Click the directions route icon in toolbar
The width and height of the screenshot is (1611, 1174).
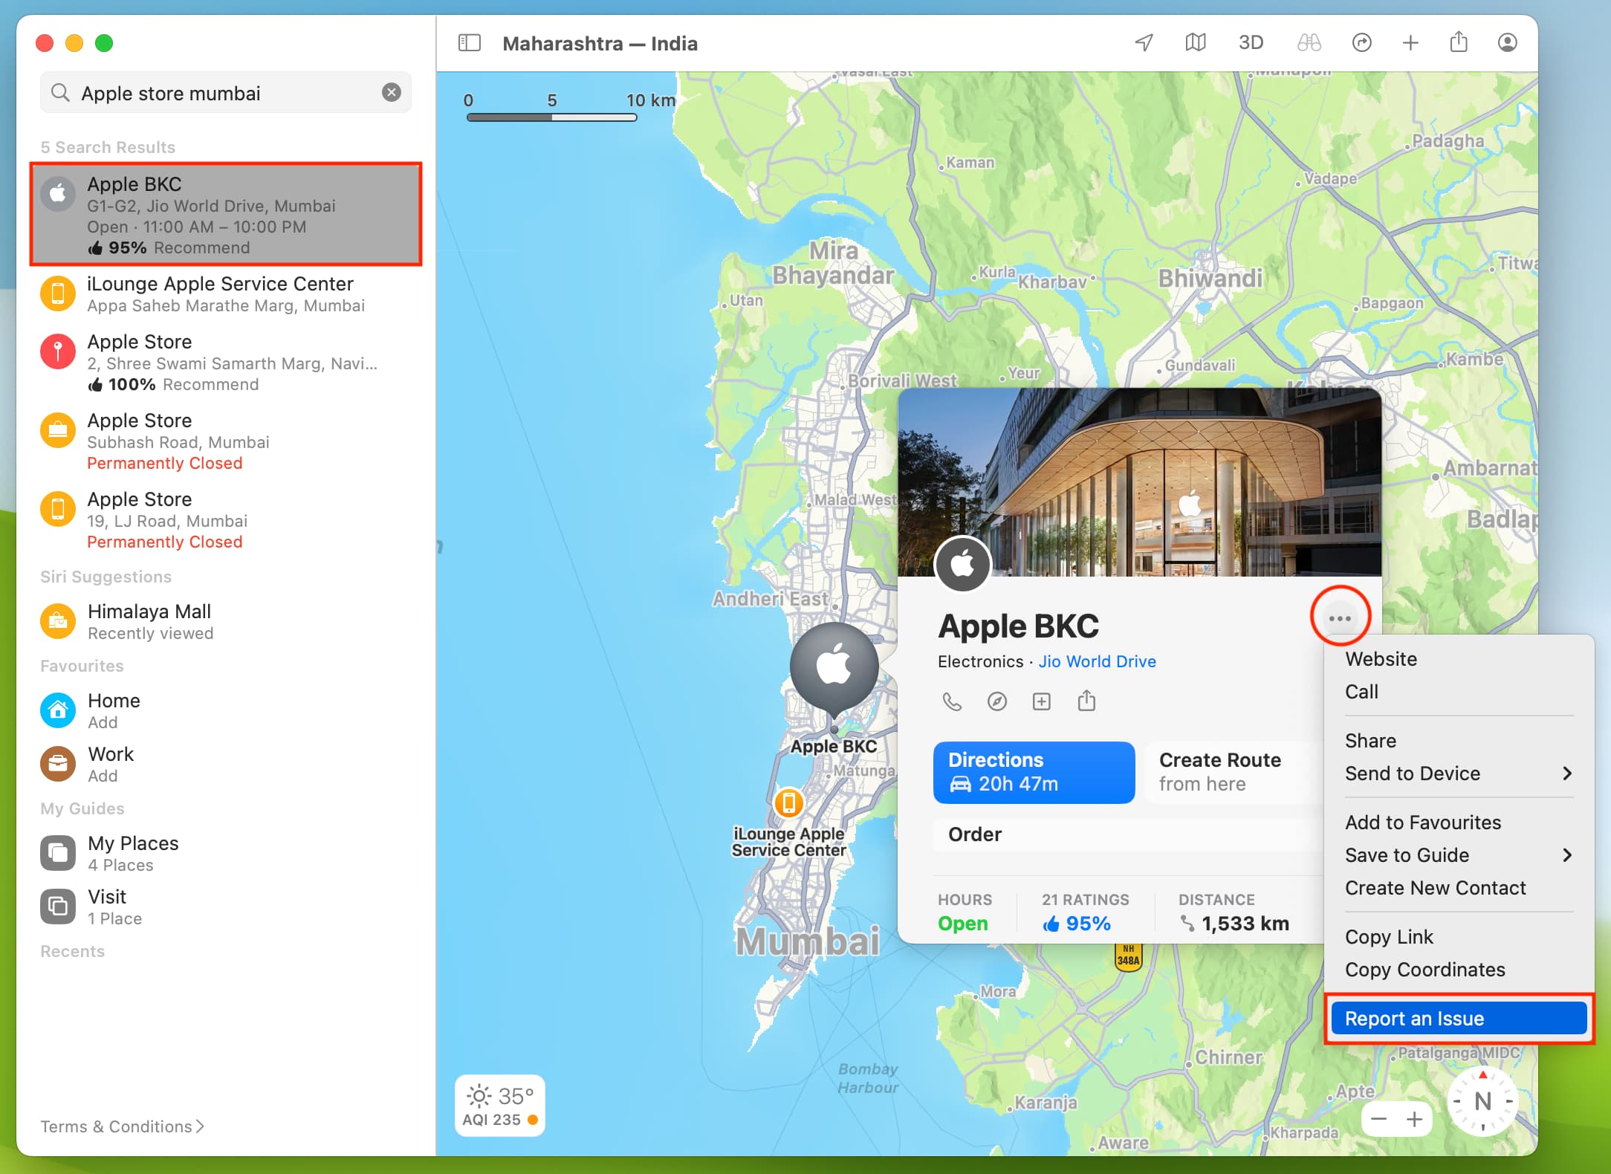coord(1361,42)
